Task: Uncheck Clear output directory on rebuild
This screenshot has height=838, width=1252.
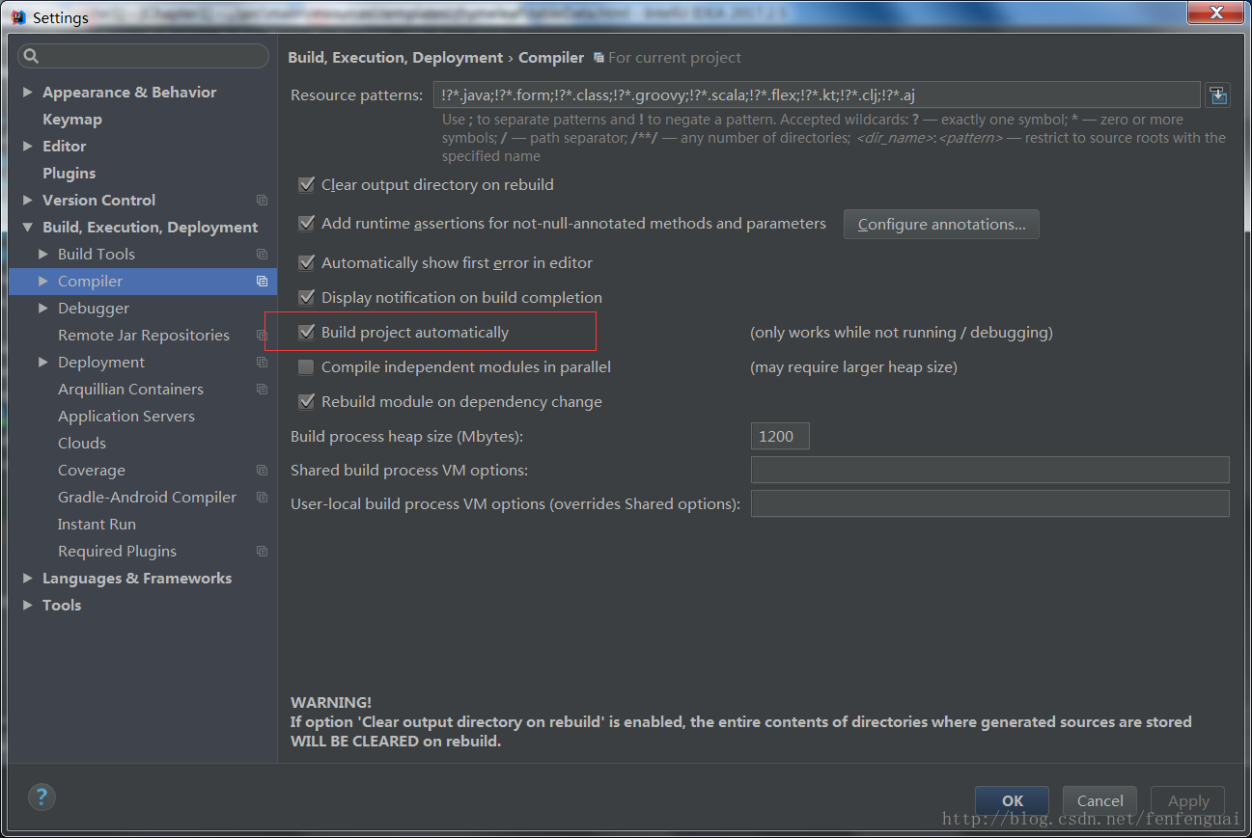Action: (306, 184)
